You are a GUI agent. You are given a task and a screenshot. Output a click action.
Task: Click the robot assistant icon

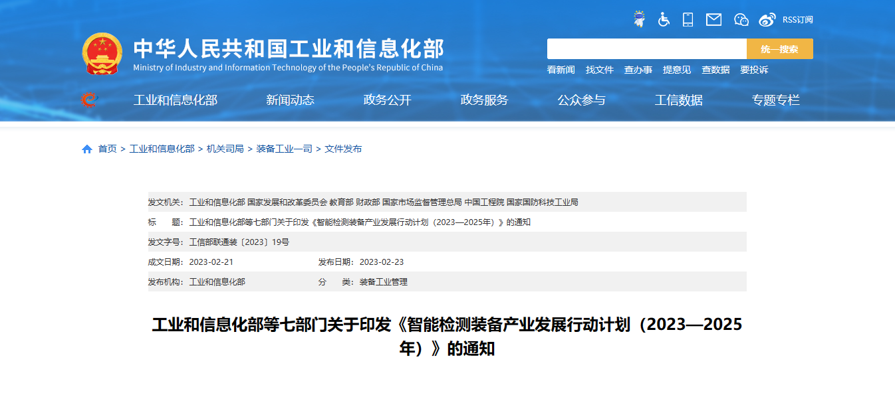tap(639, 19)
